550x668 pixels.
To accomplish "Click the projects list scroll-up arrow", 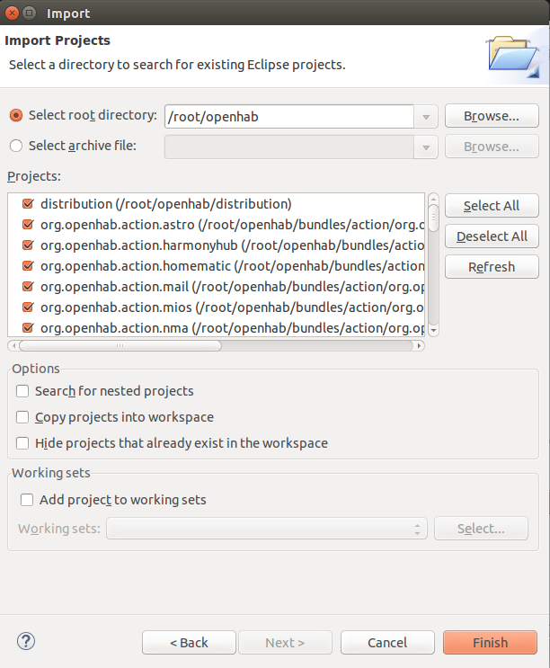I will [433, 200].
